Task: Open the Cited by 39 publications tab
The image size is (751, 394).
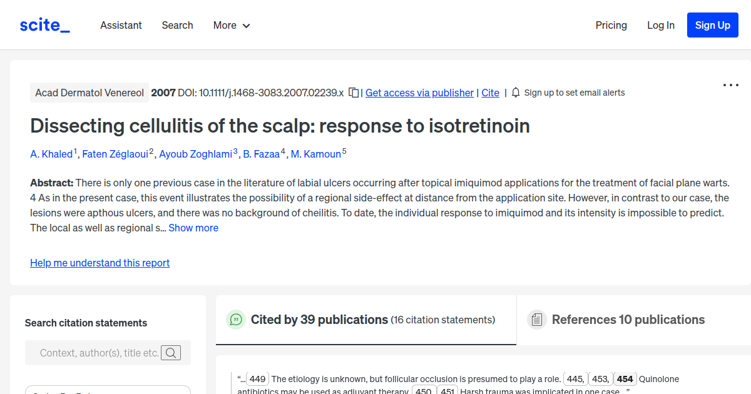Action: coord(319,320)
